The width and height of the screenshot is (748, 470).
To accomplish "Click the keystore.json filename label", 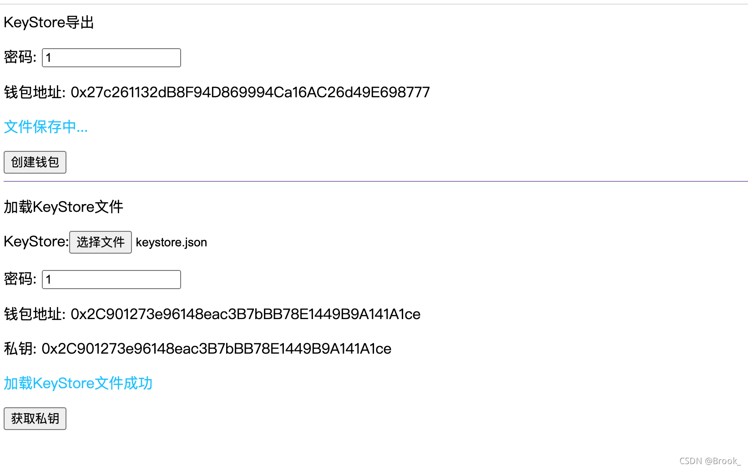I will [x=171, y=242].
